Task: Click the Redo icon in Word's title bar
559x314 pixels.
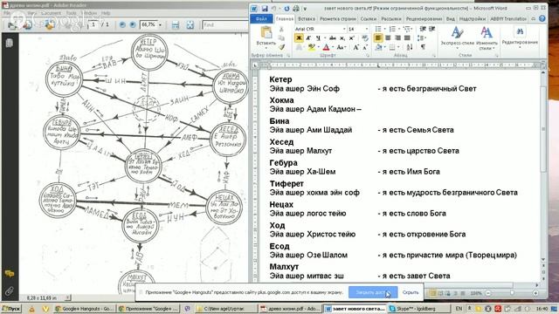Action: (286, 8)
